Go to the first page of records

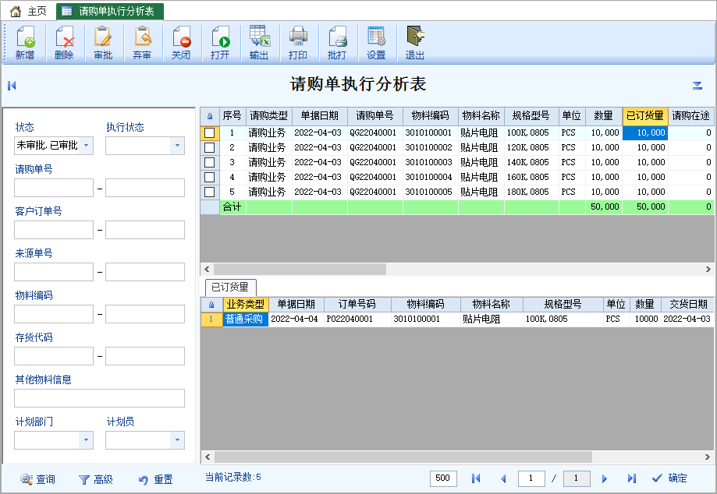click(x=476, y=478)
